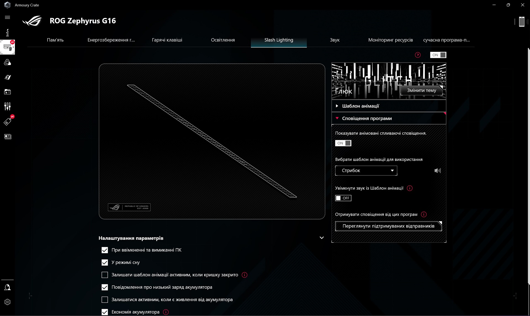
Task: Click the info icon beside Отримувати сповіщення
Action: coord(424,214)
